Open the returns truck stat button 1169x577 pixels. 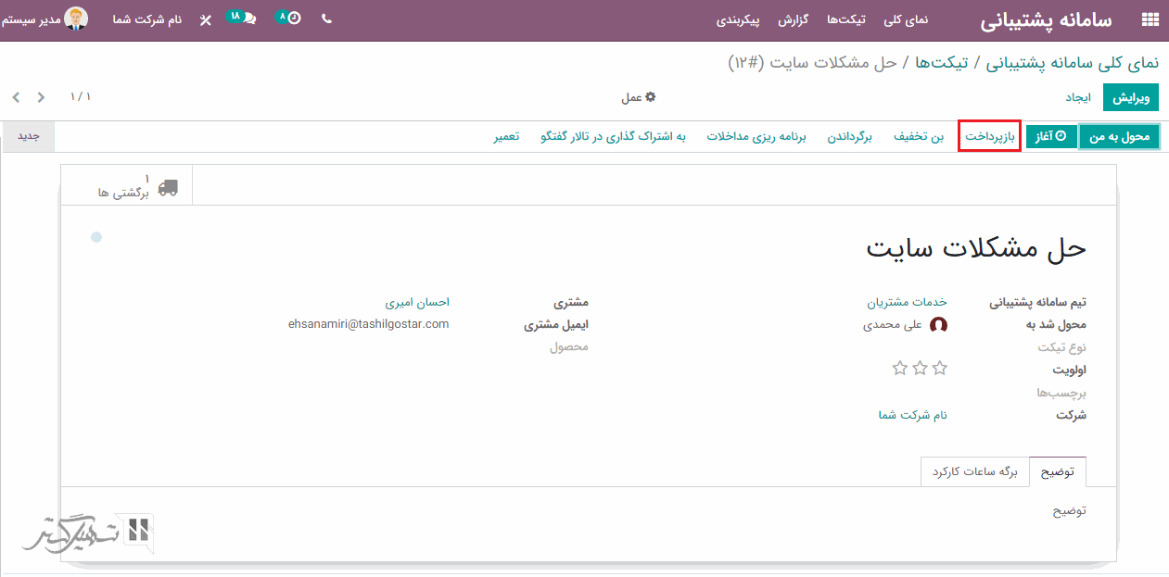[137, 186]
